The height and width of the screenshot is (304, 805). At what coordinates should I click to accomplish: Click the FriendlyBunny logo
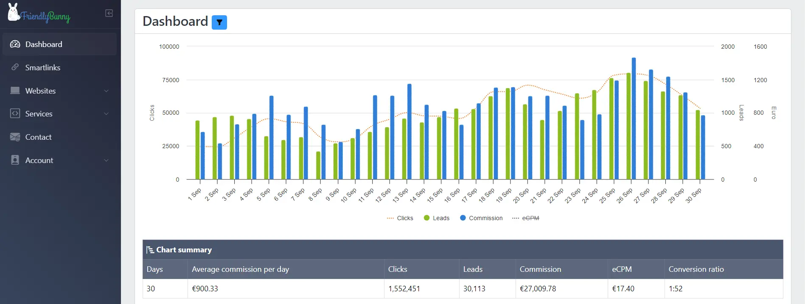tap(39, 14)
